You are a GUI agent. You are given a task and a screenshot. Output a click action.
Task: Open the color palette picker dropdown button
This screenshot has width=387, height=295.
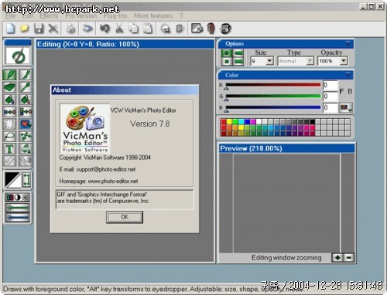tap(346, 107)
